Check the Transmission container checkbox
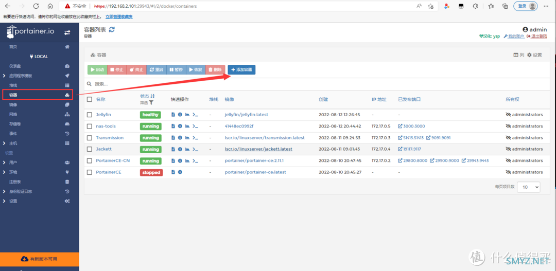556x271 pixels. pos(90,137)
